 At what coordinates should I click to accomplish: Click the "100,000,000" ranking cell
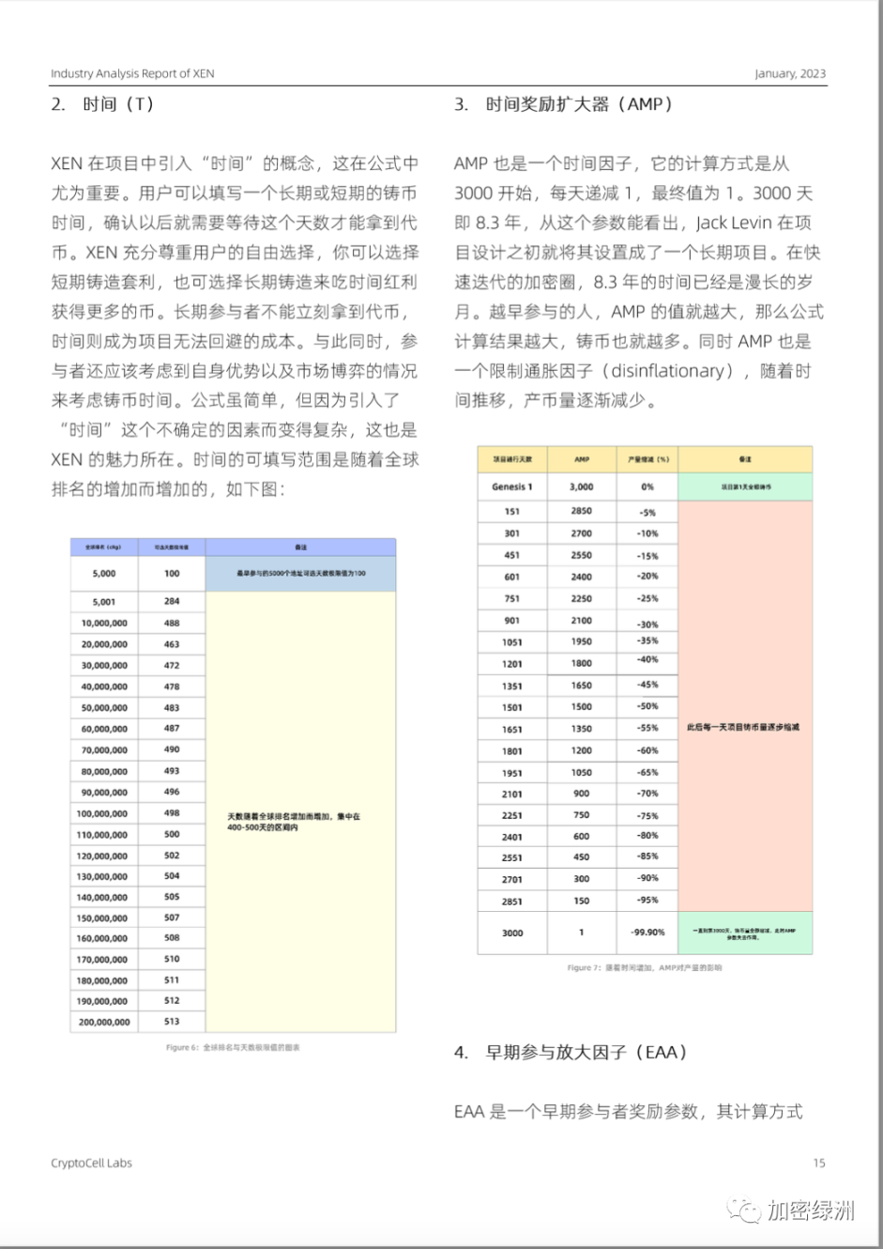(x=104, y=813)
